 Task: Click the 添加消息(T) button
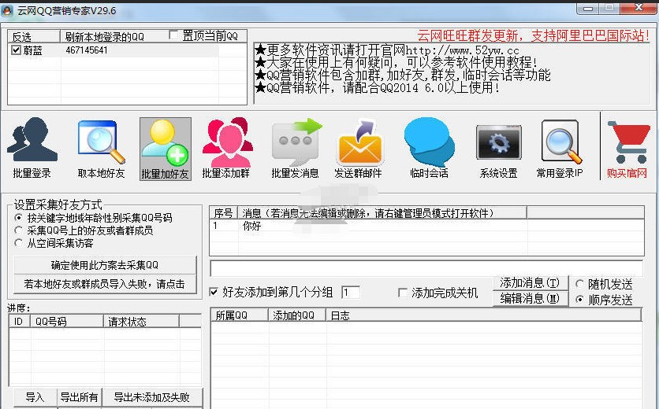pos(530,282)
